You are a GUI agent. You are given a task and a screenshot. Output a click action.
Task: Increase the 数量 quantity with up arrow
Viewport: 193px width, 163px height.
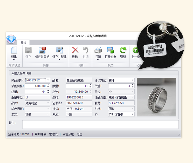[90, 85]
